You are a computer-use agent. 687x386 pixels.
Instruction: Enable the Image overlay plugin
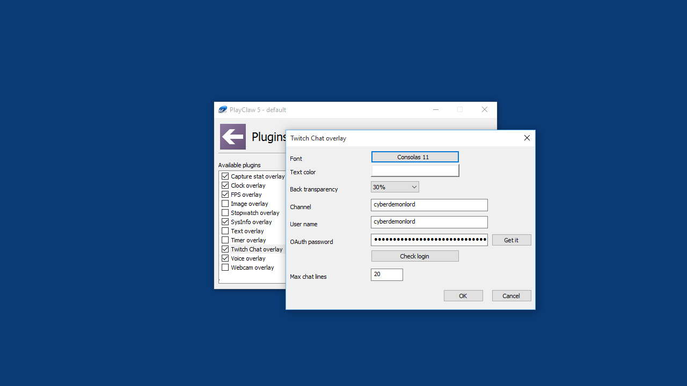click(225, 204)
